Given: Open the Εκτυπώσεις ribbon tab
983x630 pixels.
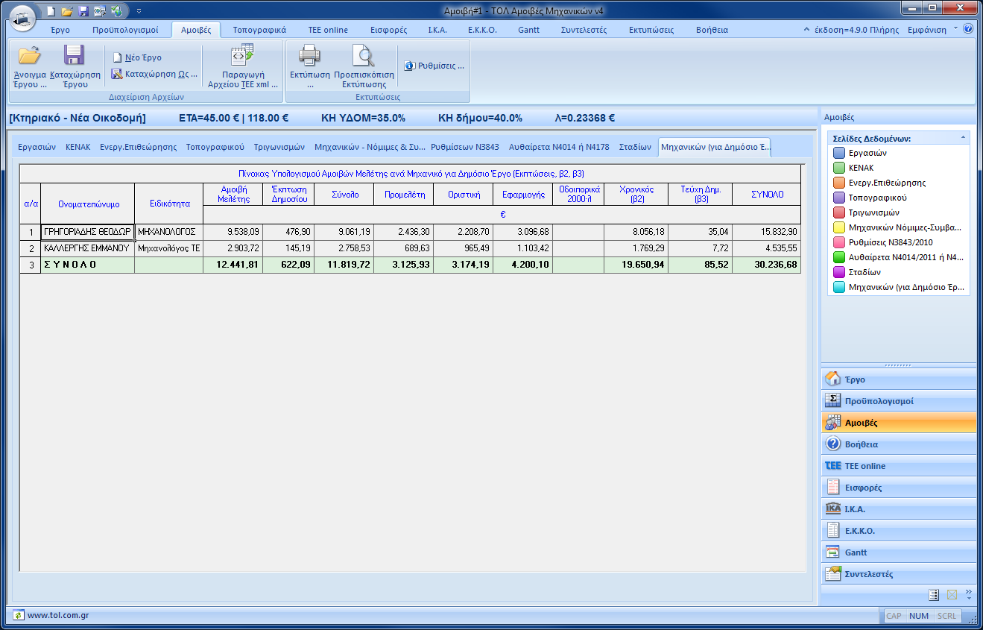Looking at the screenshot, I should click(x=651, y=30).
